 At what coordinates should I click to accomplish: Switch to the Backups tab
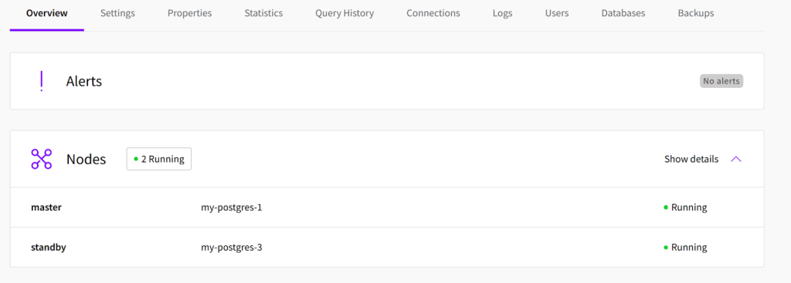(x=696, y=13)
